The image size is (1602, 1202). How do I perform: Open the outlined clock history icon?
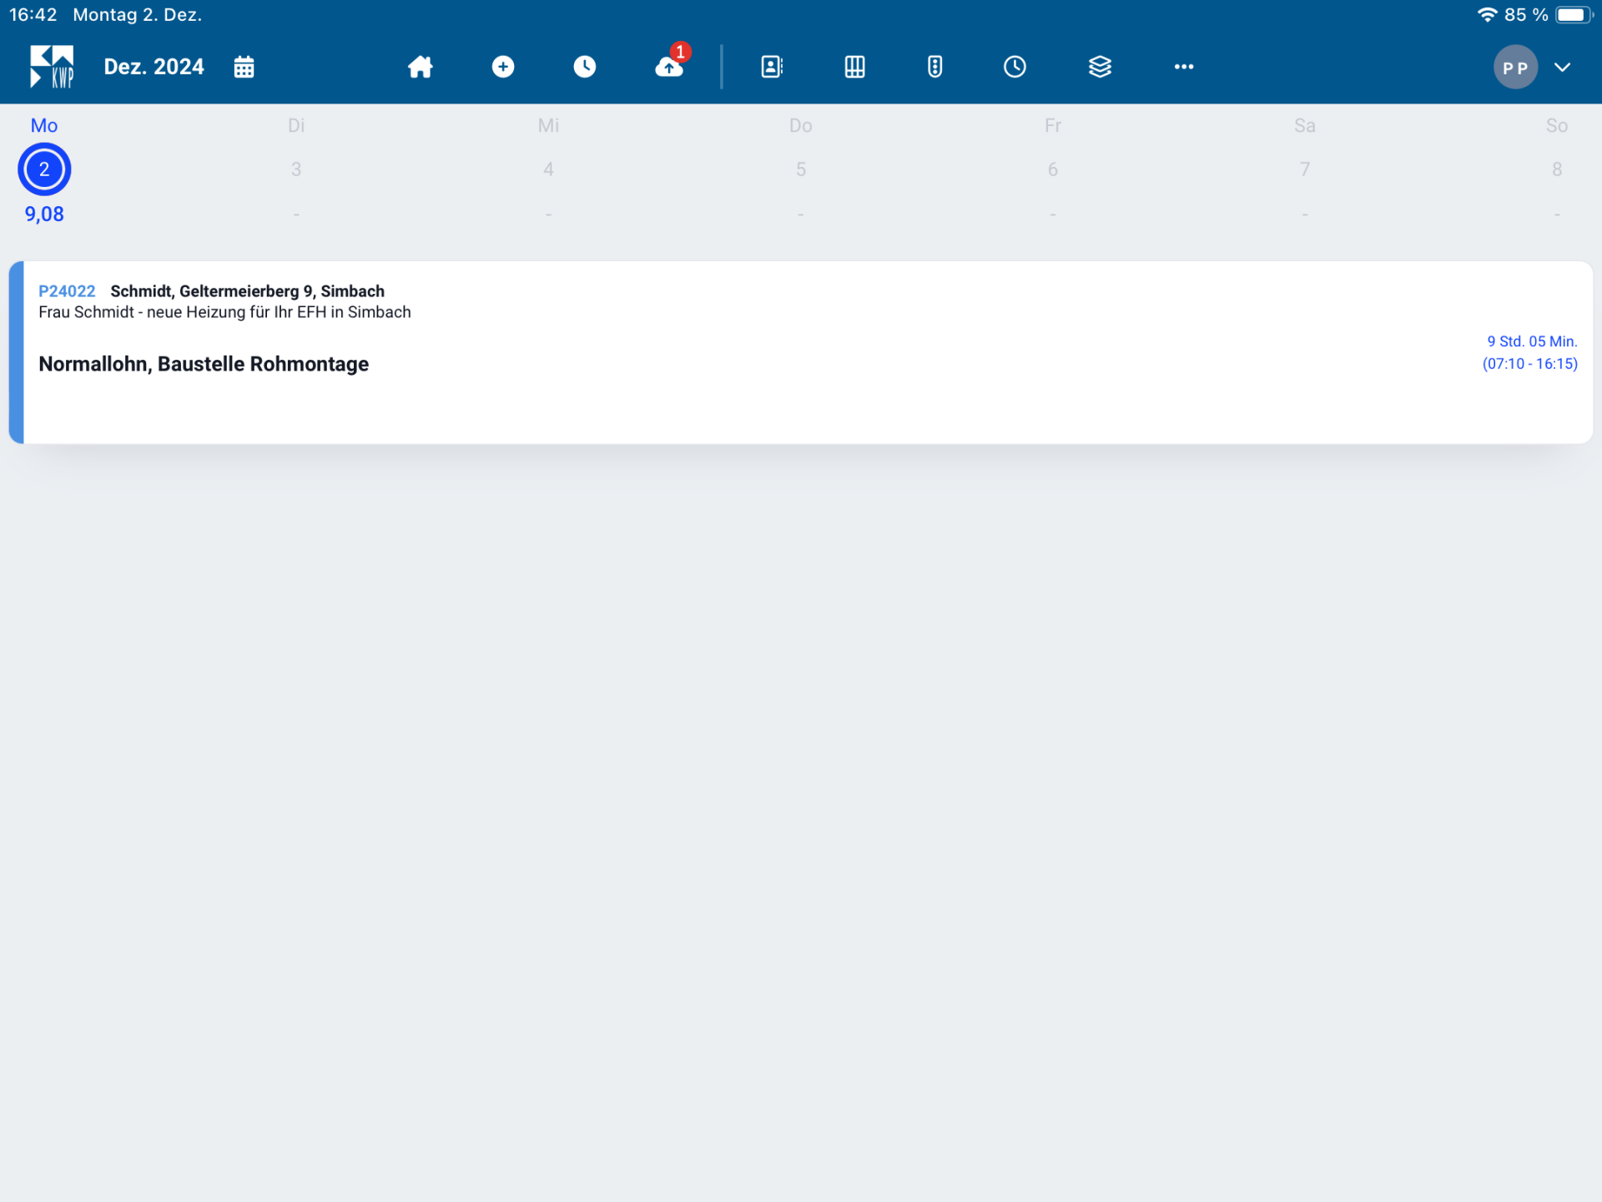tap(1015, 67)
